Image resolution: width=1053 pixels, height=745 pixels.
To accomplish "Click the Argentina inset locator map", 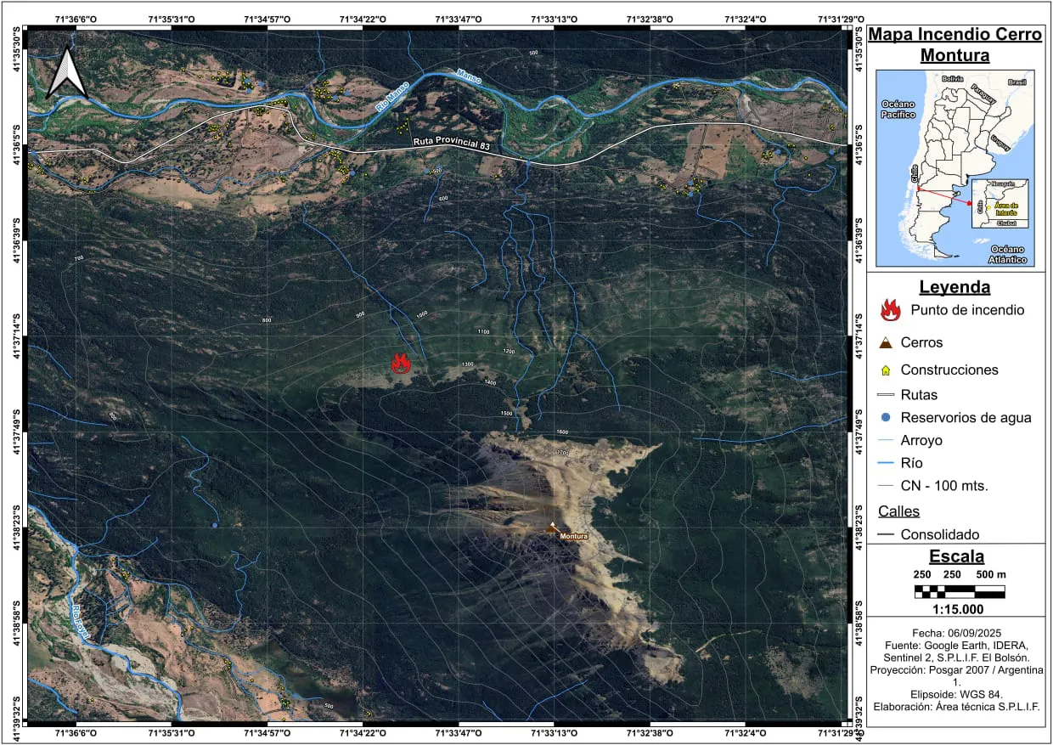I will pyautogui.click(x=955, y=168).
